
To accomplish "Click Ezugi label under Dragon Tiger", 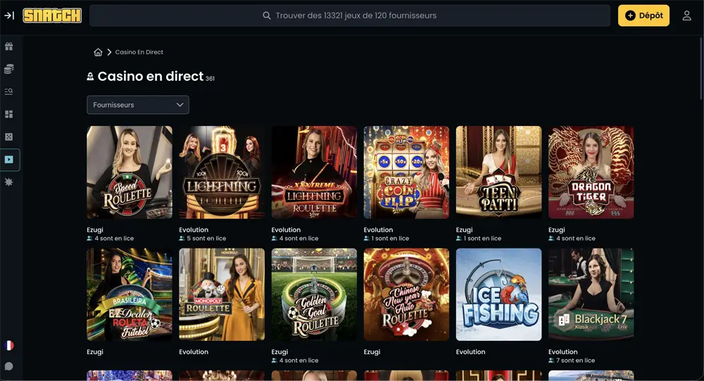I will tap(557, 230).
